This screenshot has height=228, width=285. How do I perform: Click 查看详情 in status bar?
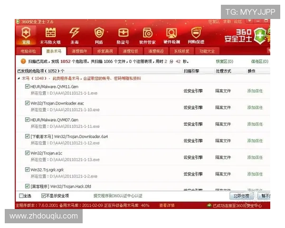click(x=167, y=206)
